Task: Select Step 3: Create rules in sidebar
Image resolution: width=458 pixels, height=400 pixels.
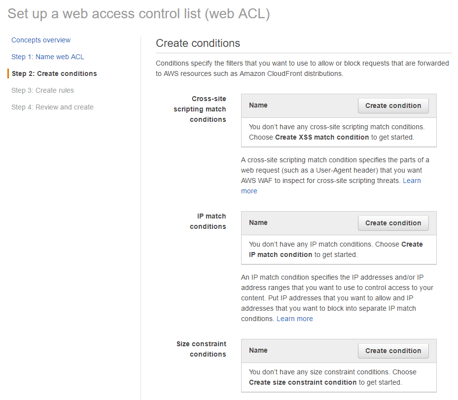Action: [42, 90]
